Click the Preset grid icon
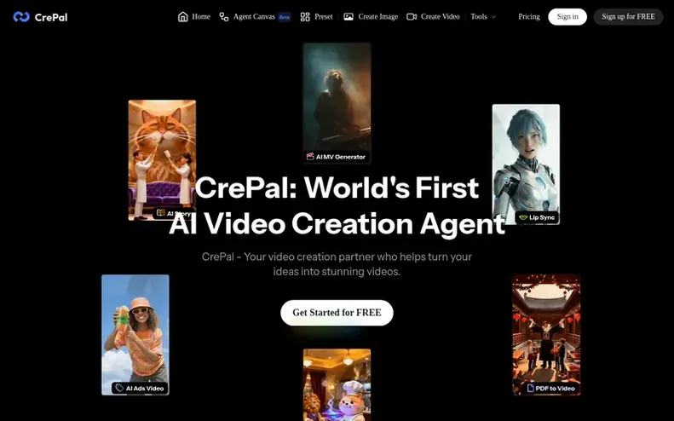 pyautogui.click(x=305, y=17)
